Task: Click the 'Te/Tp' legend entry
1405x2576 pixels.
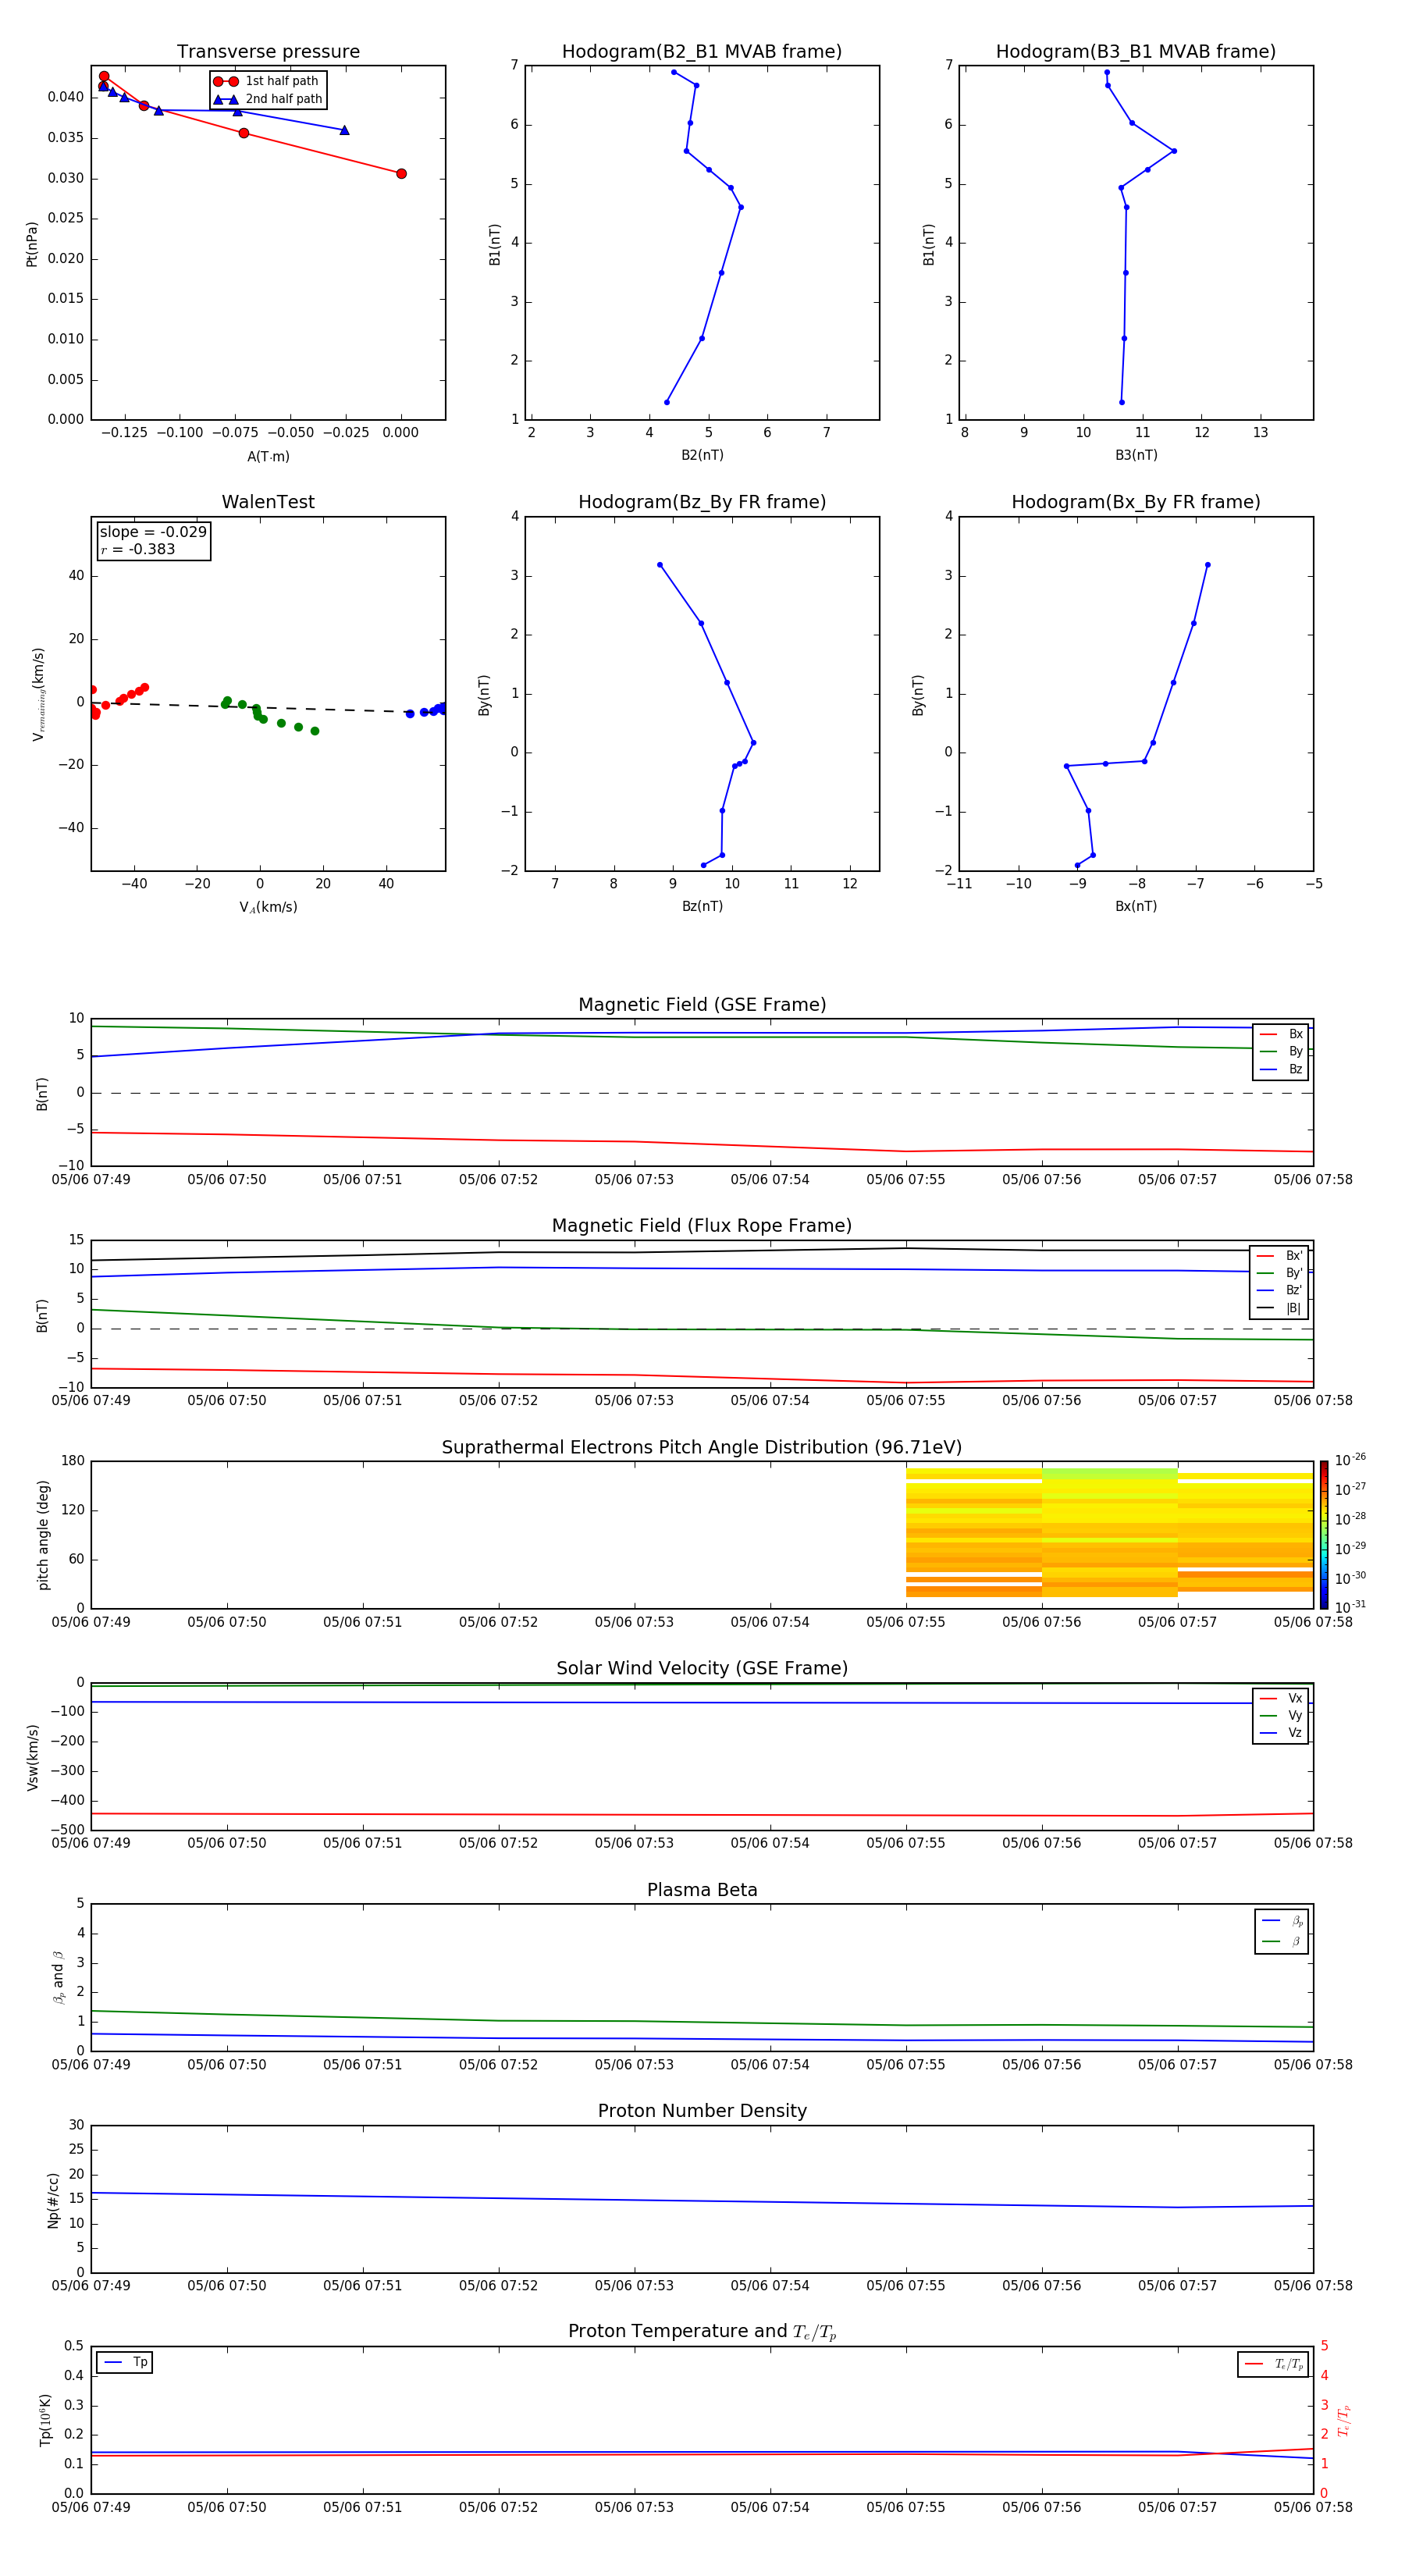Action: (x=1273, y=2364)
